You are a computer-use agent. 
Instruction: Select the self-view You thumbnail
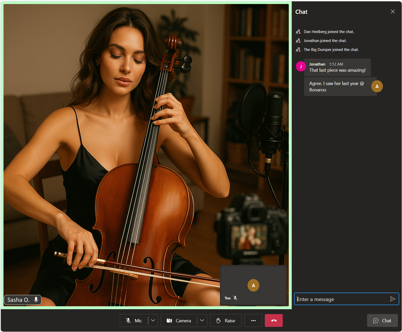pyautogui.click(x=253, y=285)
